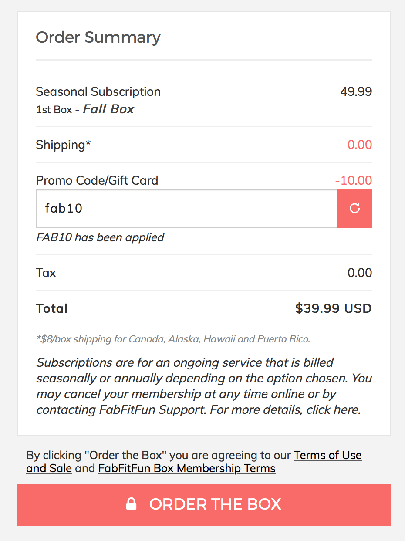This screenshot has height=541, width=405.
Task: Click the -10.00 discount amount
Action: point(353,180)
